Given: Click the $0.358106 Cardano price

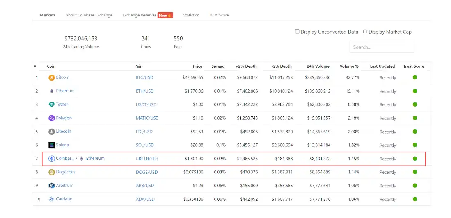Looking at the screenshot, I should (193, 199).
